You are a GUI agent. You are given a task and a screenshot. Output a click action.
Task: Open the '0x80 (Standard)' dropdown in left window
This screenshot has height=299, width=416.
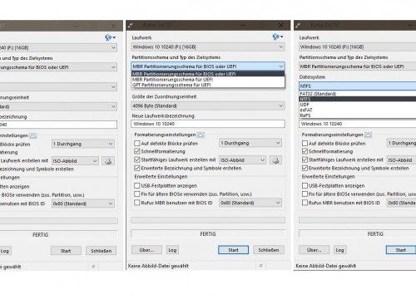click(83, 203)
